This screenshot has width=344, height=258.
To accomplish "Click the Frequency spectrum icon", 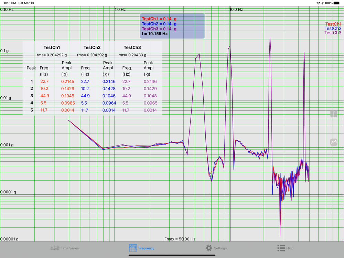I will 133,248.
